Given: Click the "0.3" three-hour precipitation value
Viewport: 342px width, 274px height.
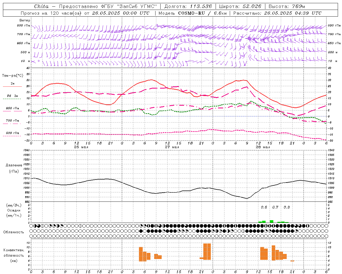Looking at the screenshot, I should tap(287, 207).
